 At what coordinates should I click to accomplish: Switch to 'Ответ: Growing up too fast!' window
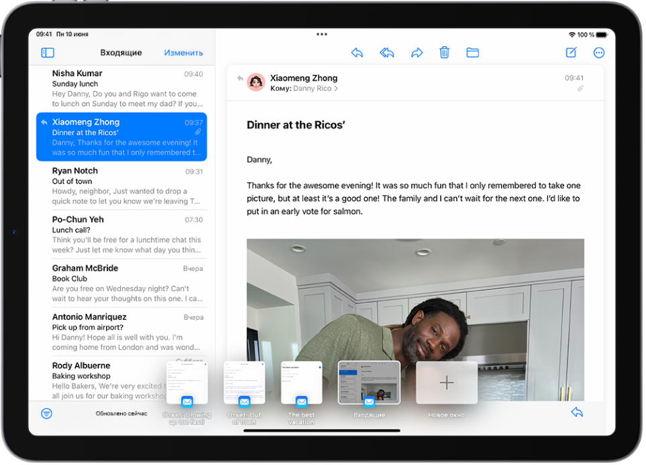tap(187, 383)
